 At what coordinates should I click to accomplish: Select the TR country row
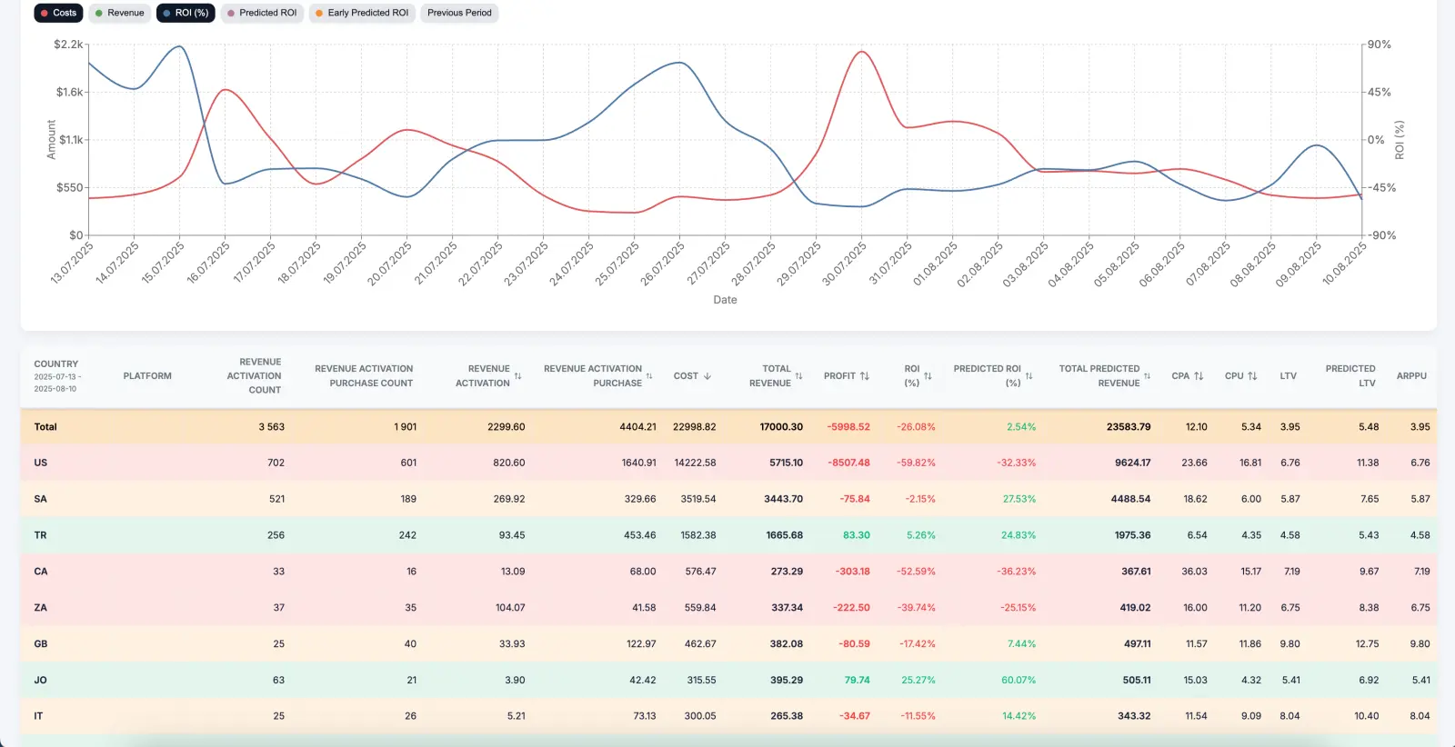[727, 535]
